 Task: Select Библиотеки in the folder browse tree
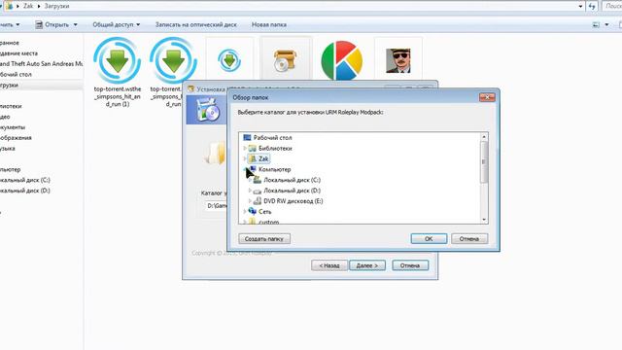coord(275,149)
